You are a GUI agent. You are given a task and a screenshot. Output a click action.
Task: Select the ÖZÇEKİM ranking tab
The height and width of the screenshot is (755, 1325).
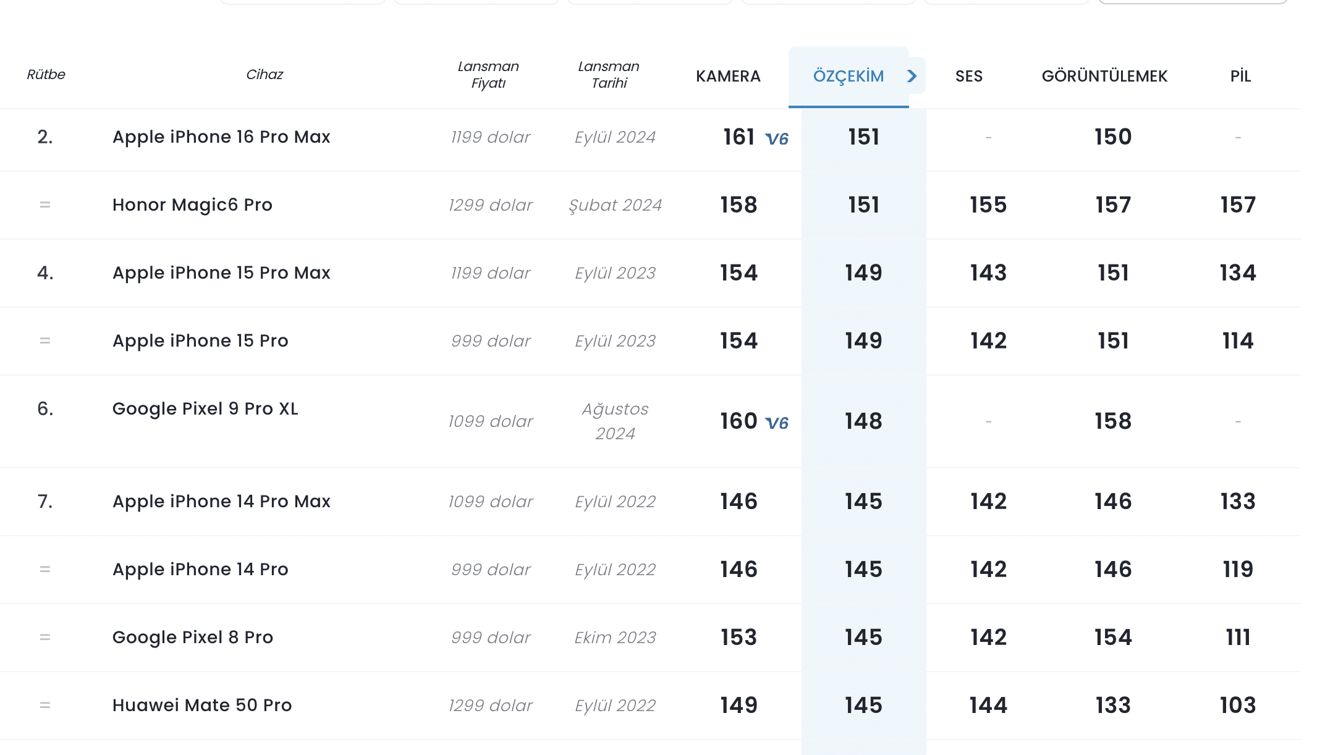click(x=848, y=76)
